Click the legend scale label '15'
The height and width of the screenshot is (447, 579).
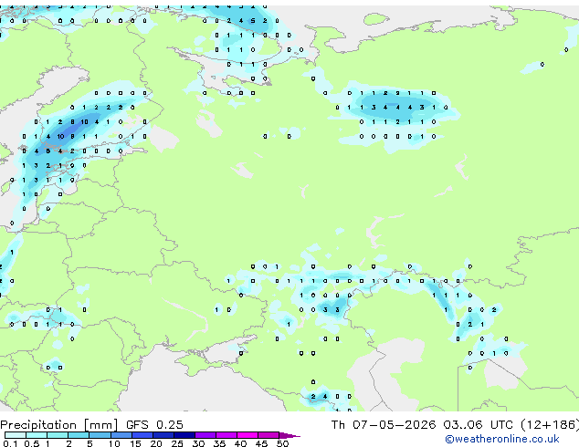click(135, 443)
